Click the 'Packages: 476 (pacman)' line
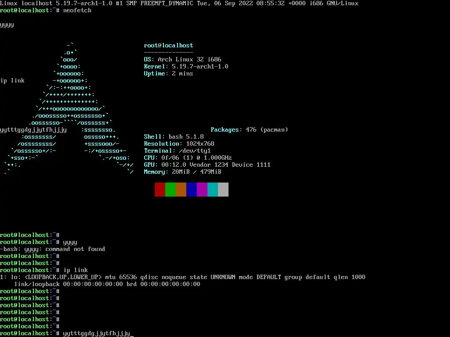450x337 pixels. [x=249, y=129]
